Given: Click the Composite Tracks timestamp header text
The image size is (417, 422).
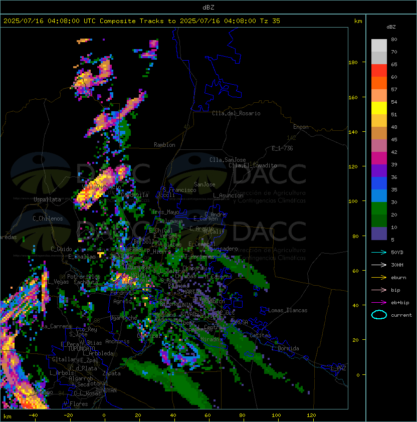Looking at the screenshot, I should click(x=142, y=21).
